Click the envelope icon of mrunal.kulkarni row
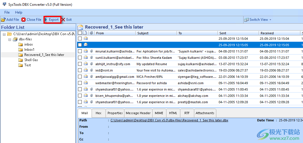 pos(86,51)
